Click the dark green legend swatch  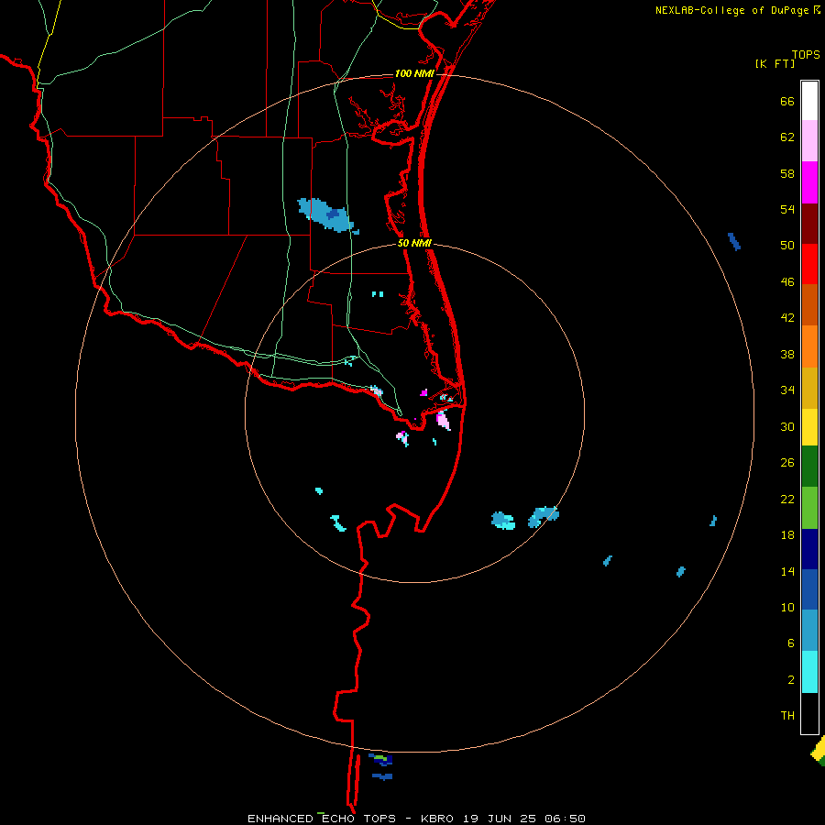point(809,467)
